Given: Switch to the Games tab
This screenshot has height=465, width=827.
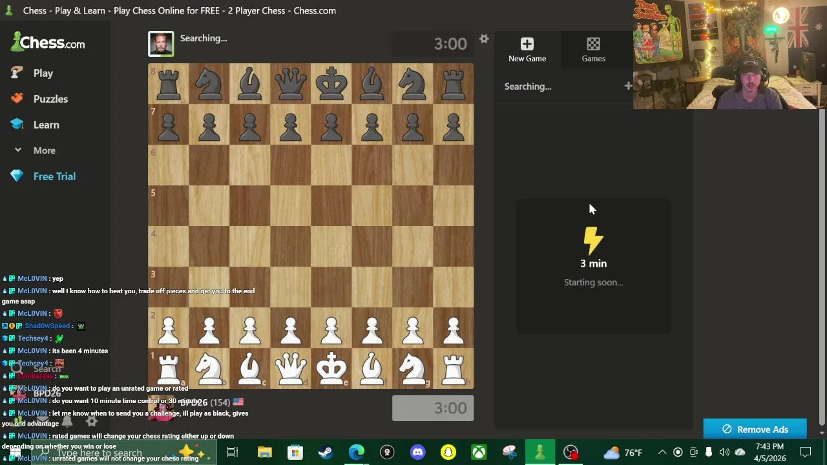Looking at the screenshot, I should [x=593, y=50].
